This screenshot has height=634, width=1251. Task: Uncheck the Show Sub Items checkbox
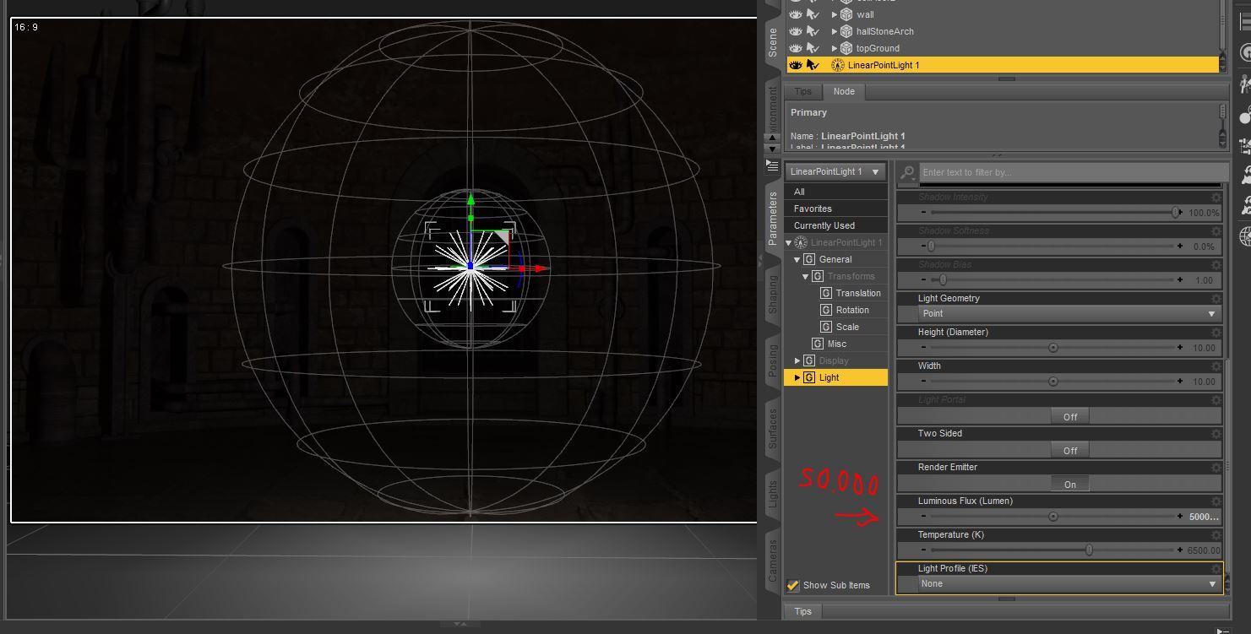click(x=793, y=585)
